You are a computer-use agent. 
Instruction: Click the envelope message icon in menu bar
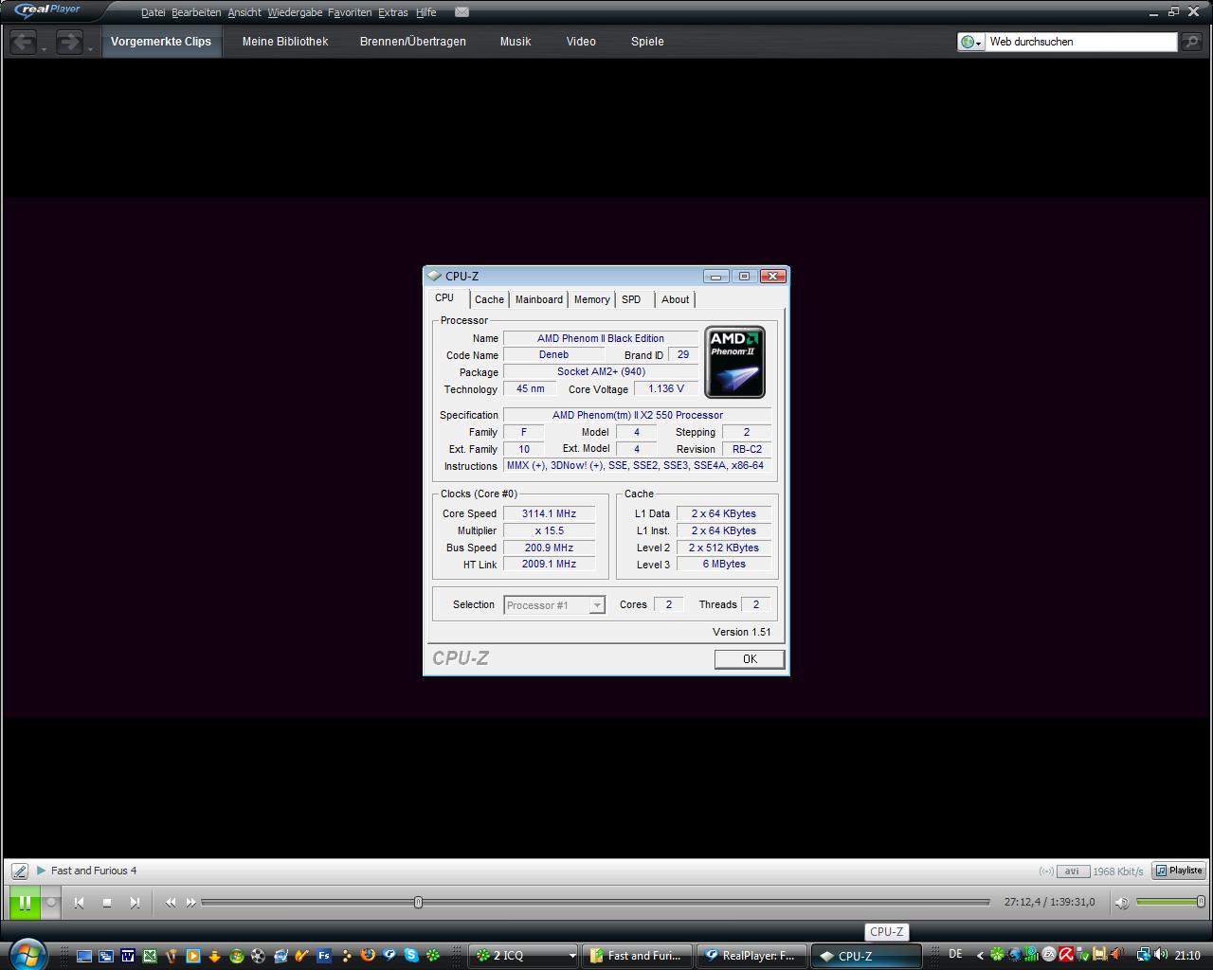click(462, 12)
